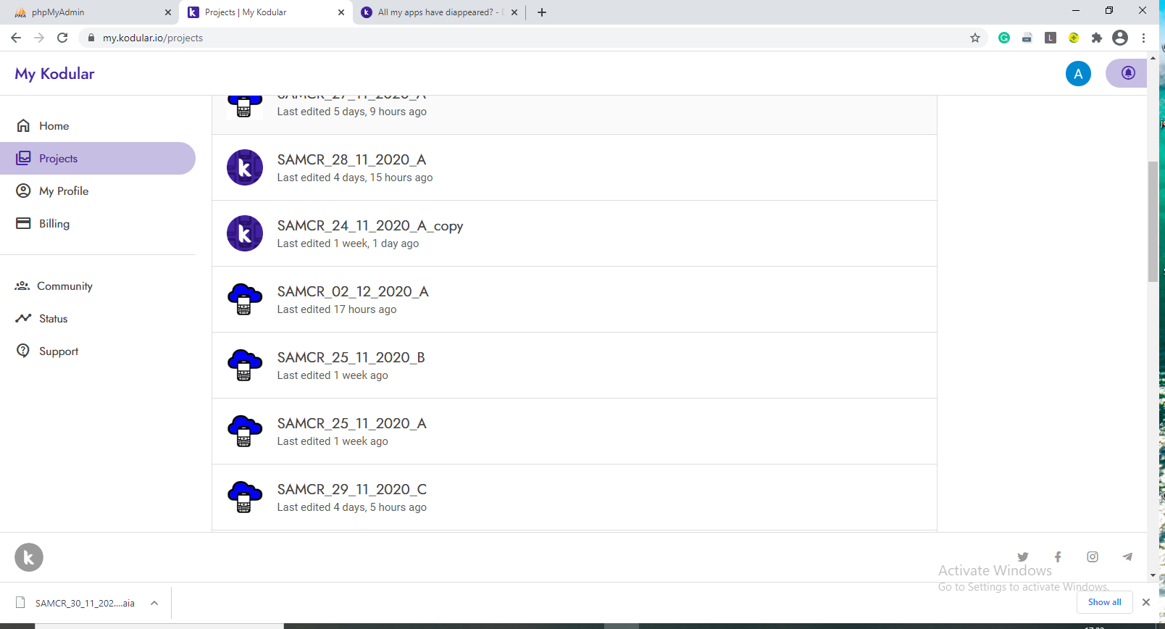This screenshot has width=1165, height=629.
Task: Open the Telegram footer icon
Action: click(x=1127, y=557)
